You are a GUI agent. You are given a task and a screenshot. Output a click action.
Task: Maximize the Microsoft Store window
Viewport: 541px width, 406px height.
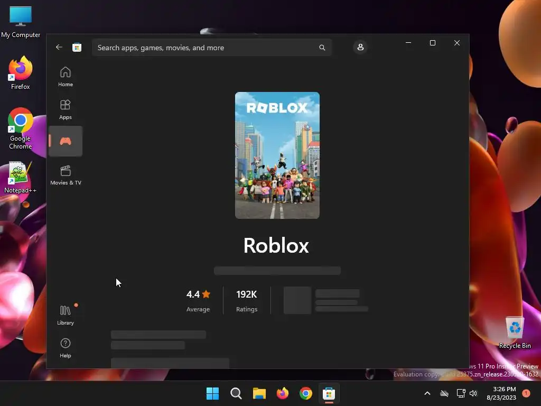pos(433,43)
